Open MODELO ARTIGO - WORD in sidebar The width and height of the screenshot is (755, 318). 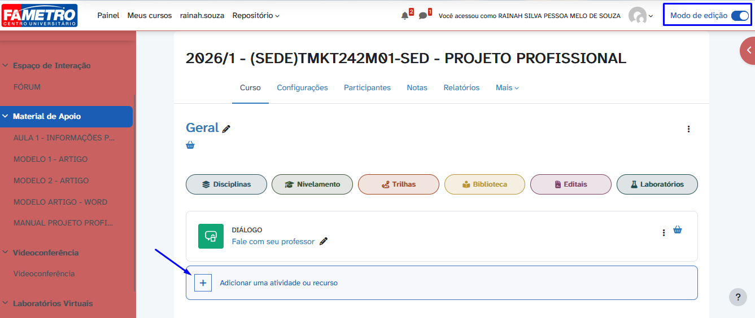coord(60,202)
